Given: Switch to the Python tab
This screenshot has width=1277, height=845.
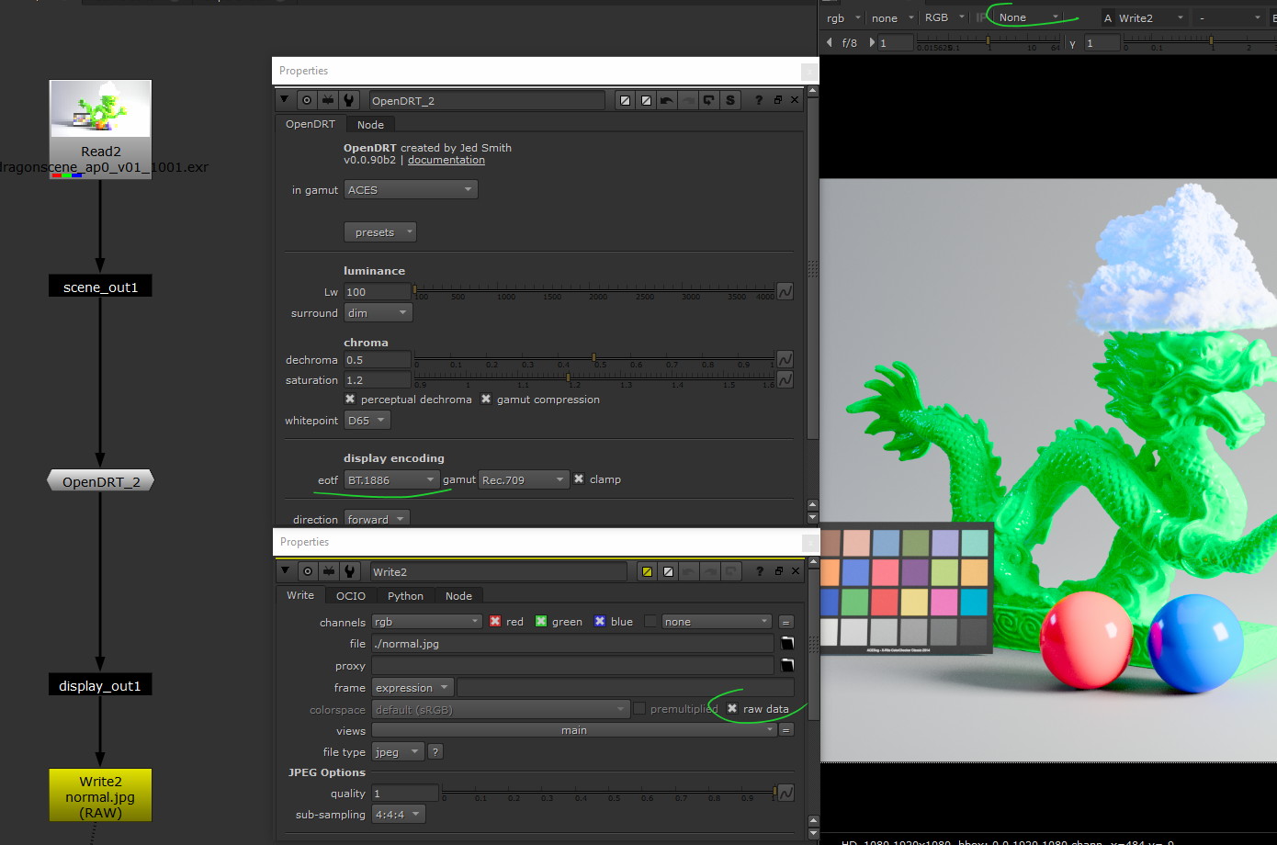Looking at the screenshot, I should (x=405, y=595).
